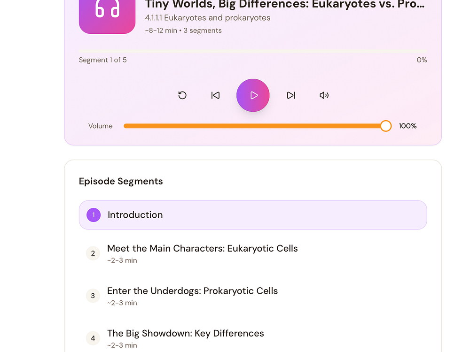Click the episode progress bar
The image size is (470, 352).
(253, 51)
